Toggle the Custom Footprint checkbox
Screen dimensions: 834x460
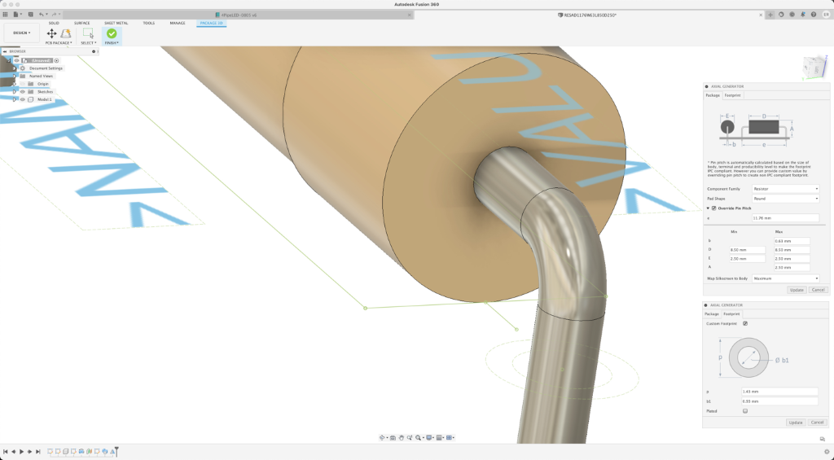(745, 323)
